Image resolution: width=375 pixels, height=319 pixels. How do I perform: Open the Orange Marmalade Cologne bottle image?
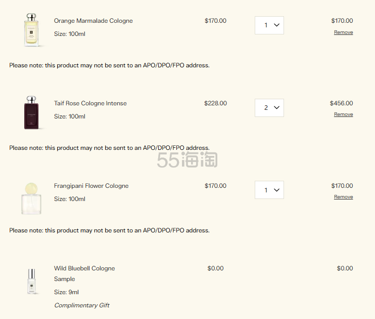[32, 30]
